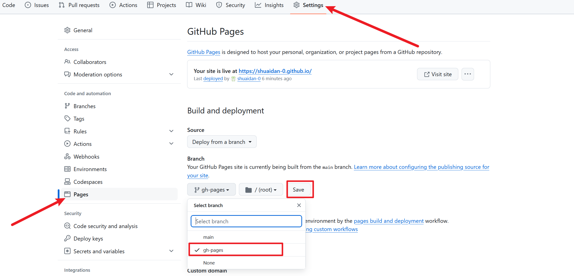Open the Issues tab
This screenshot has width=574, height=276.
[x=37, y=5]
